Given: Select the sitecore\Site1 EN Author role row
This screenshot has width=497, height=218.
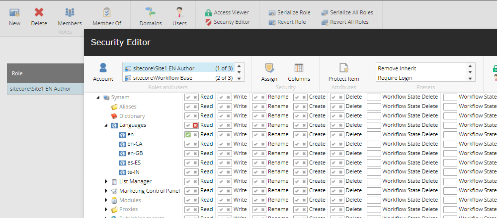Looking at the screenshot, I should [45, 89].
